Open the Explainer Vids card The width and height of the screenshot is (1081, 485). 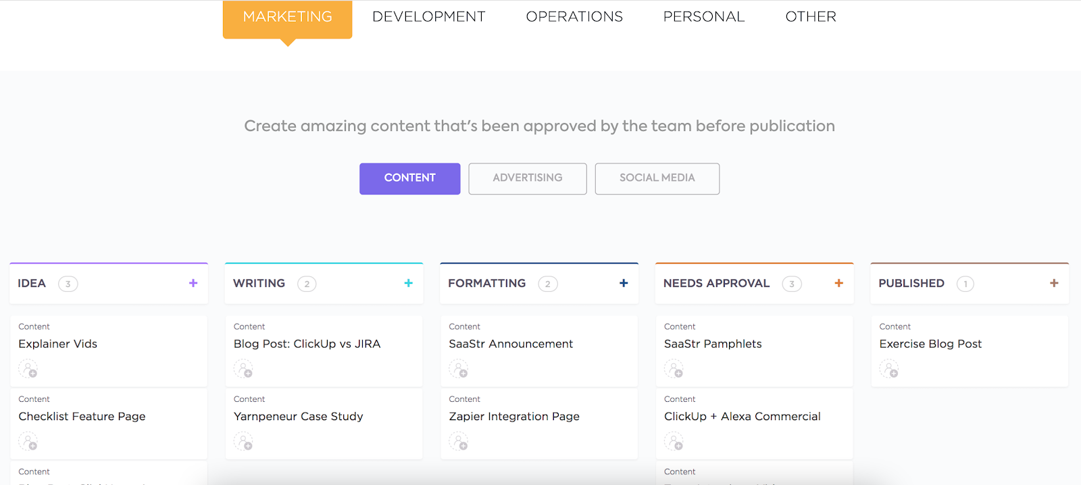[109, 351]
